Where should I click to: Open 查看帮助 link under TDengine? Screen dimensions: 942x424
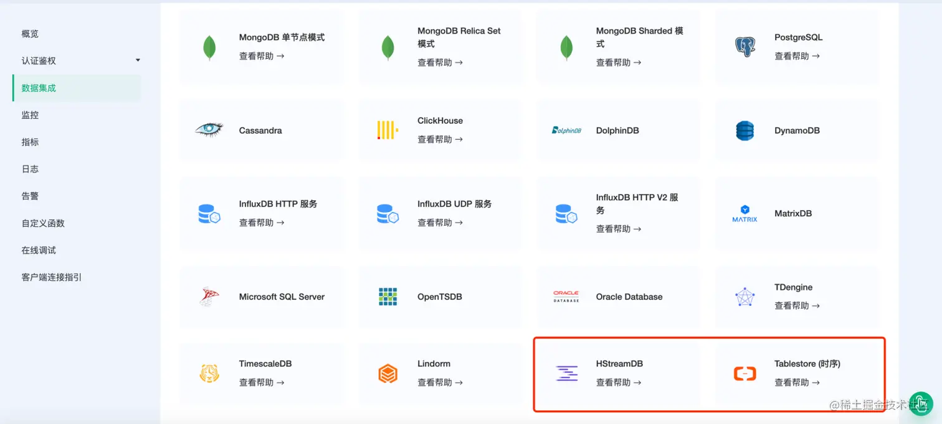(797, 306)
